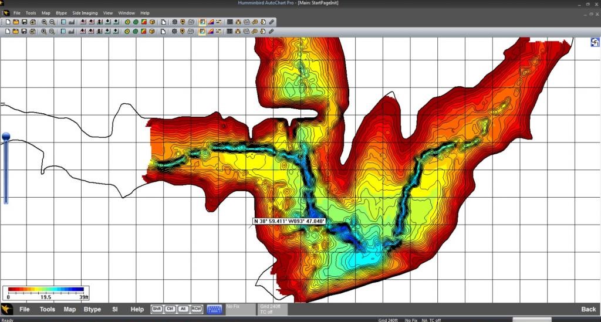The height and width of the screenshot is (322, 601).
Task: Click Zoom Out magnifier in second toolbar row
Action: click(52, 31)
